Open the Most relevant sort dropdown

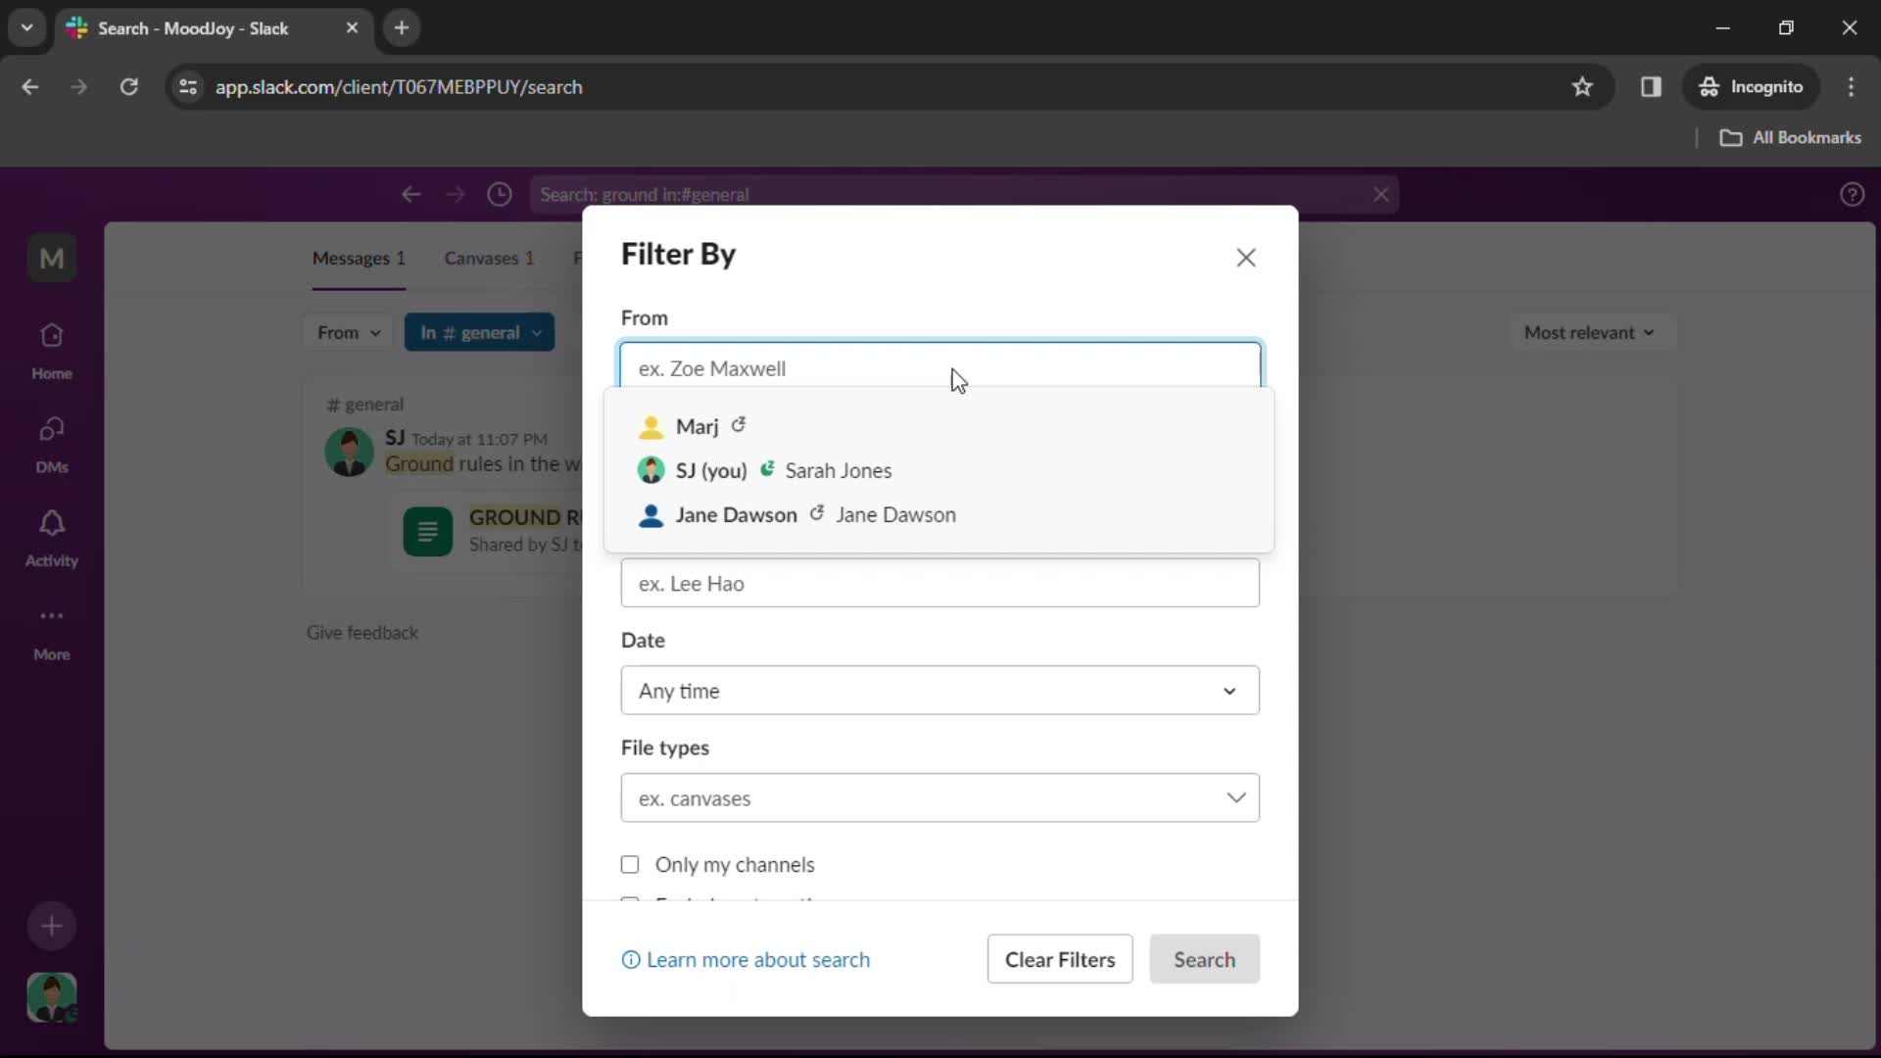pos(1590,332)
